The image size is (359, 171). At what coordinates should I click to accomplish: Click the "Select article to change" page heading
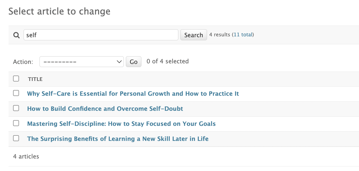59,11
